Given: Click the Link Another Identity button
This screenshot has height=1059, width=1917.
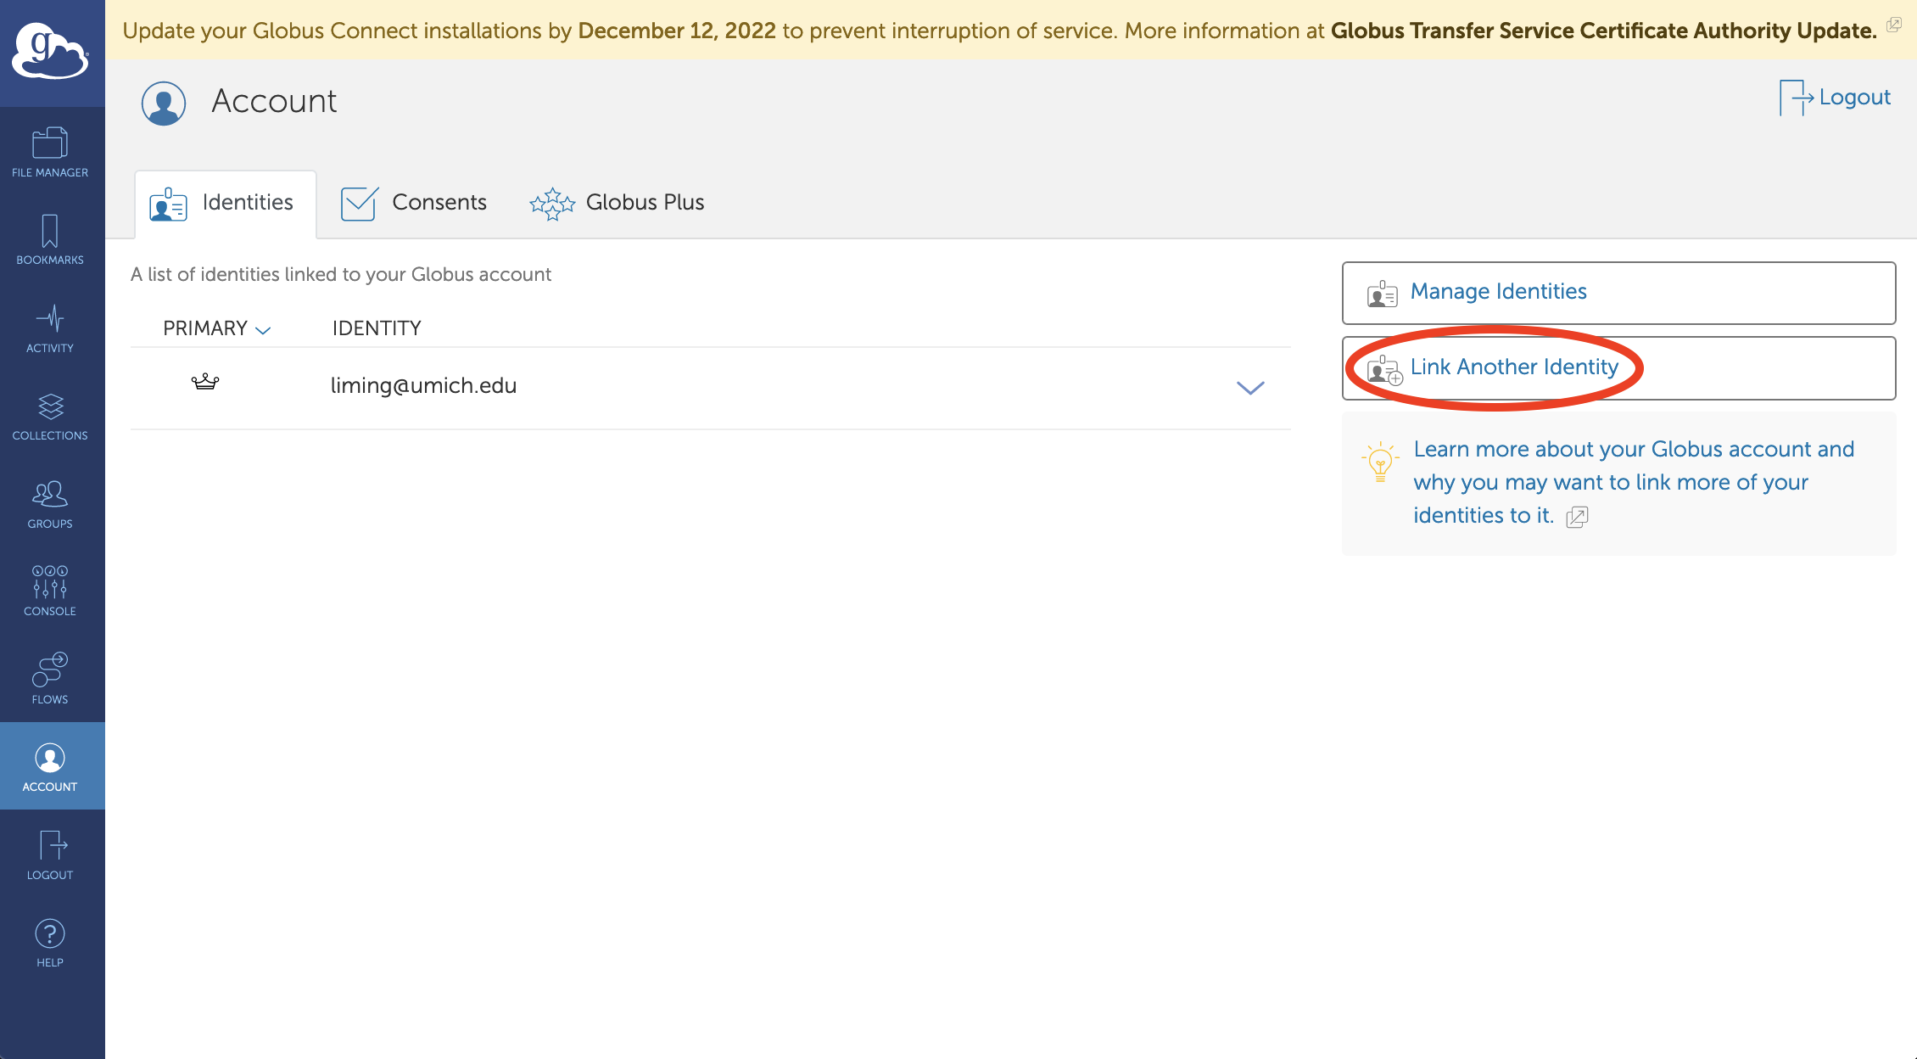Looking at the screenshot, I should pyautogui.click(x=1618, y=368).
